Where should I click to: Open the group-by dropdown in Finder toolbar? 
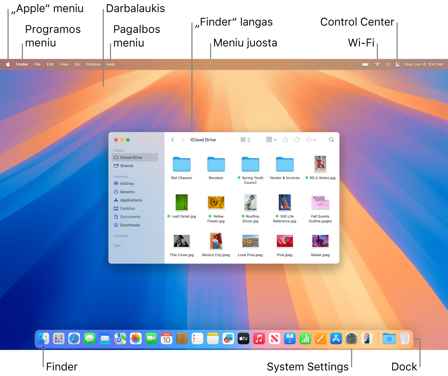coord(271,140)
